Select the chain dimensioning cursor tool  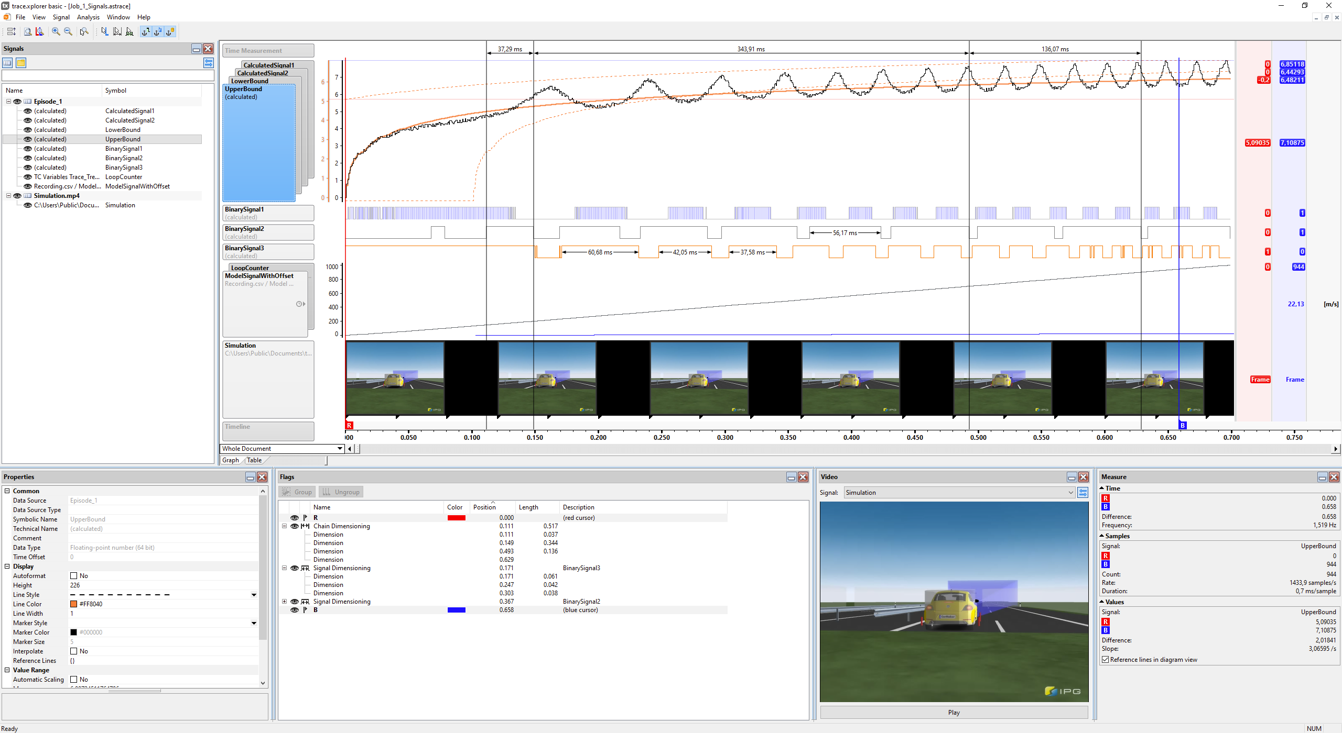coord(117,31)
